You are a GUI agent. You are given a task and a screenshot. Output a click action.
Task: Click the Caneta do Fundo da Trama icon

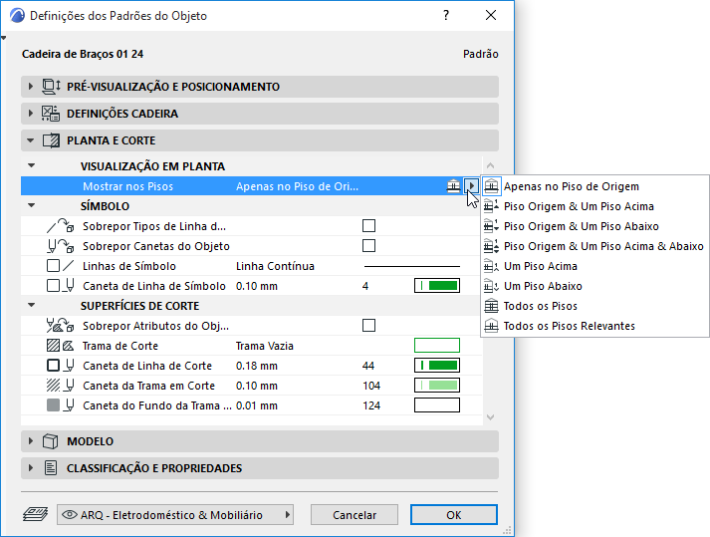pos(60,405)
